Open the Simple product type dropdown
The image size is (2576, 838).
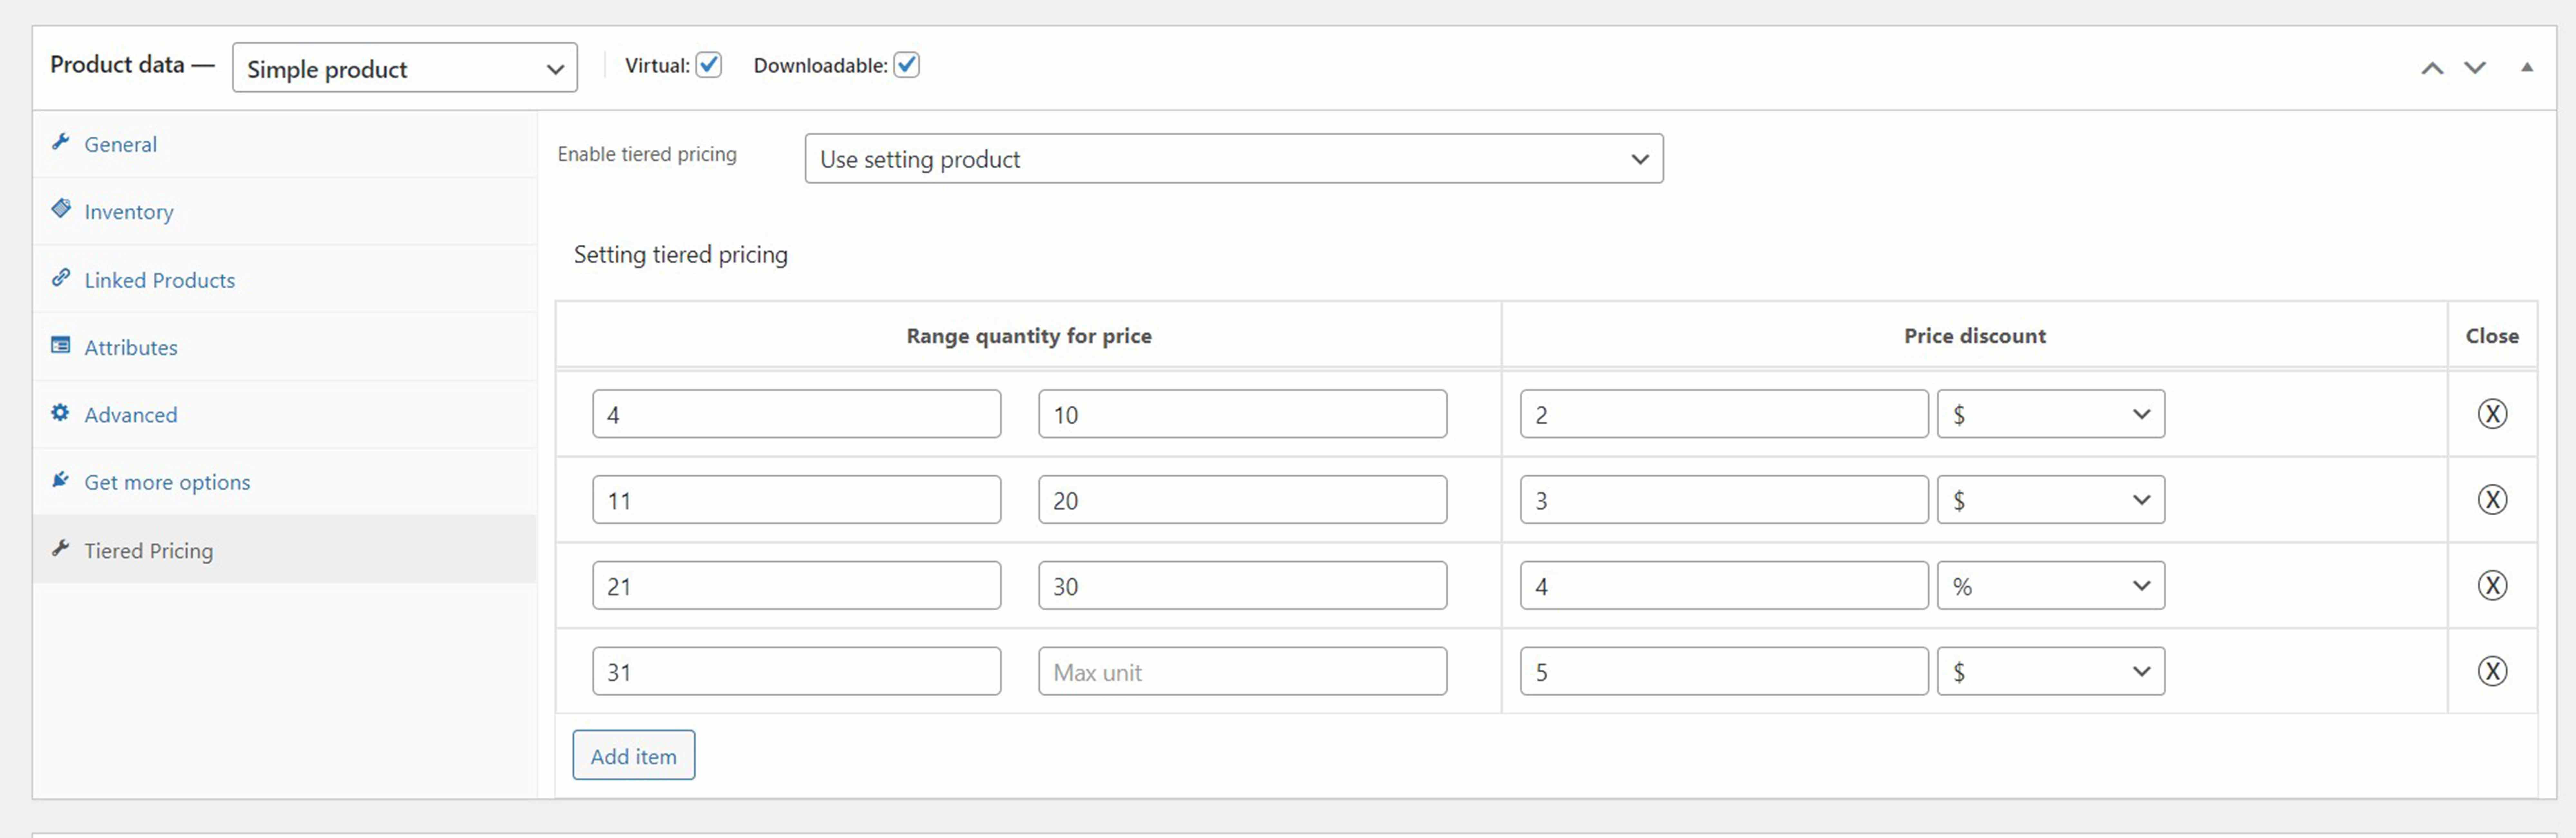(405, 68)
